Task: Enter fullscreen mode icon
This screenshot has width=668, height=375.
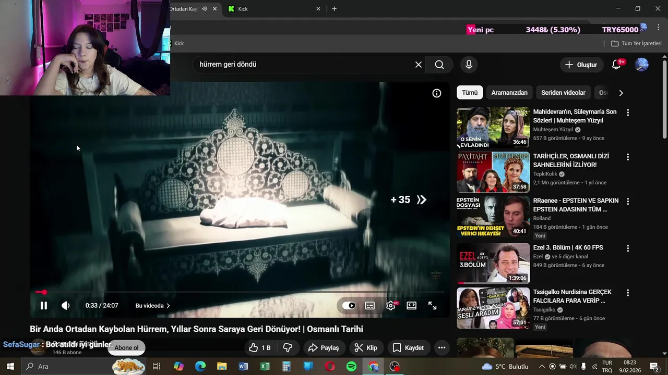Action: point(433,306)
